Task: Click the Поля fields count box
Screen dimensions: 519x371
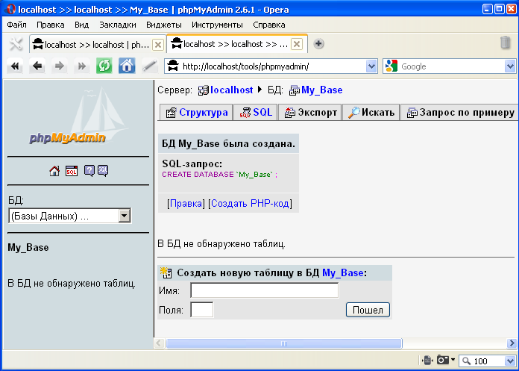Action: (x=202, y=310)
